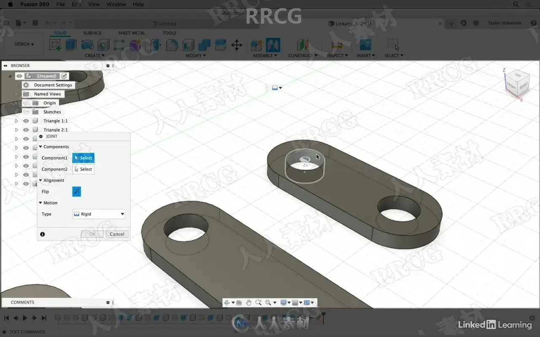This screenshot has width=540, height=337.
Task: Click the Select tool icon
Action: click(393, 45)
